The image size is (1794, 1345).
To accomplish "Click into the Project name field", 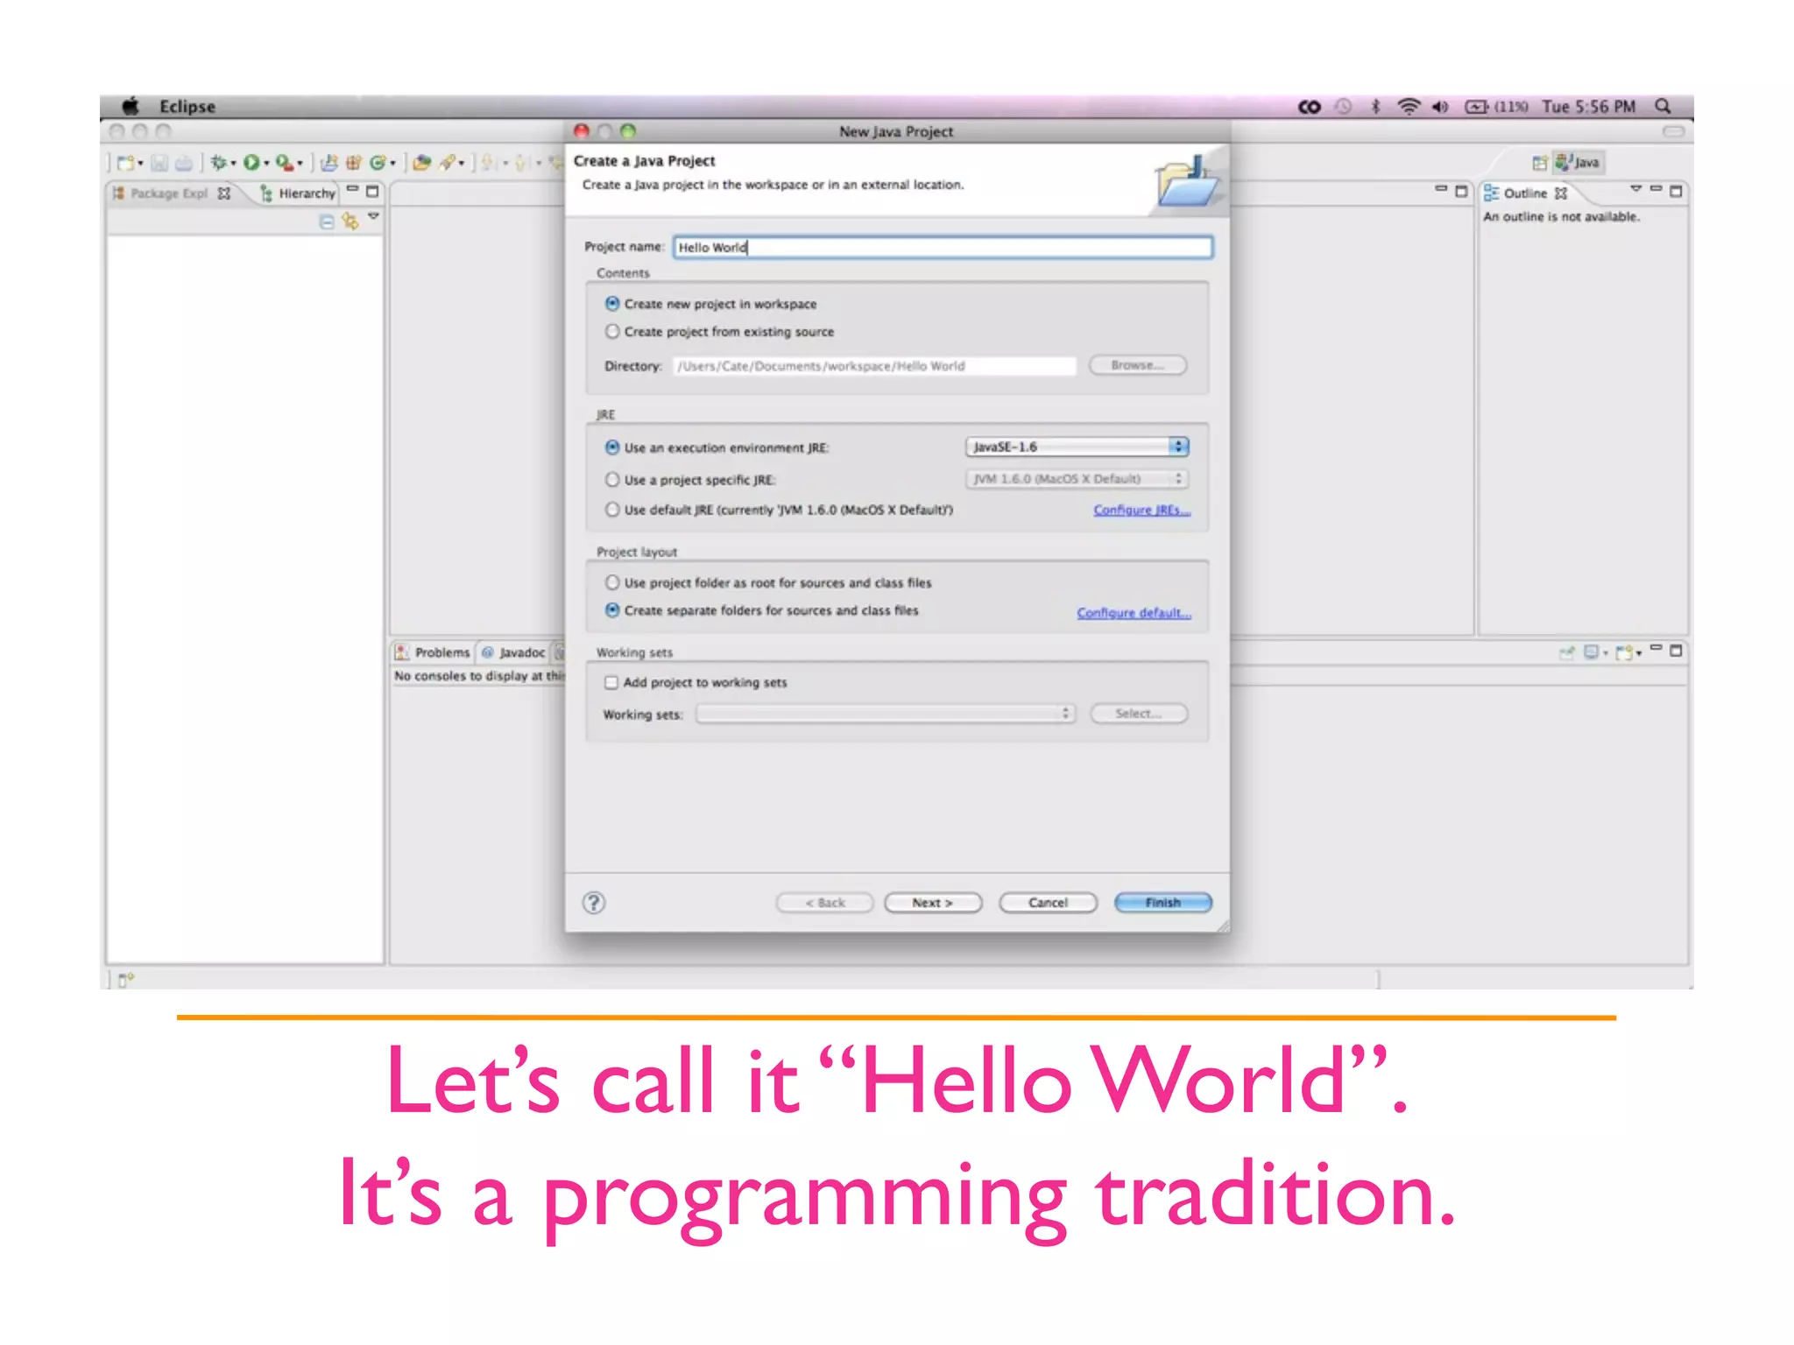I will [943, 248].
